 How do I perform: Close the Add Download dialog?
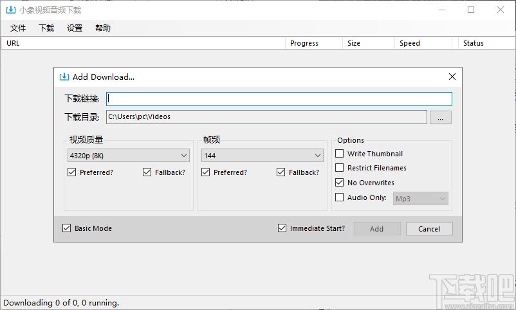click(x=452, y=77)
